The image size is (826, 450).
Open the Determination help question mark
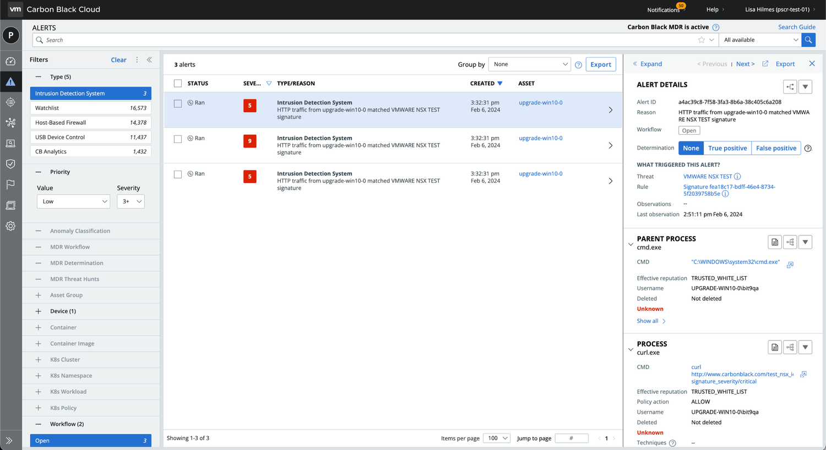[808, 149]
